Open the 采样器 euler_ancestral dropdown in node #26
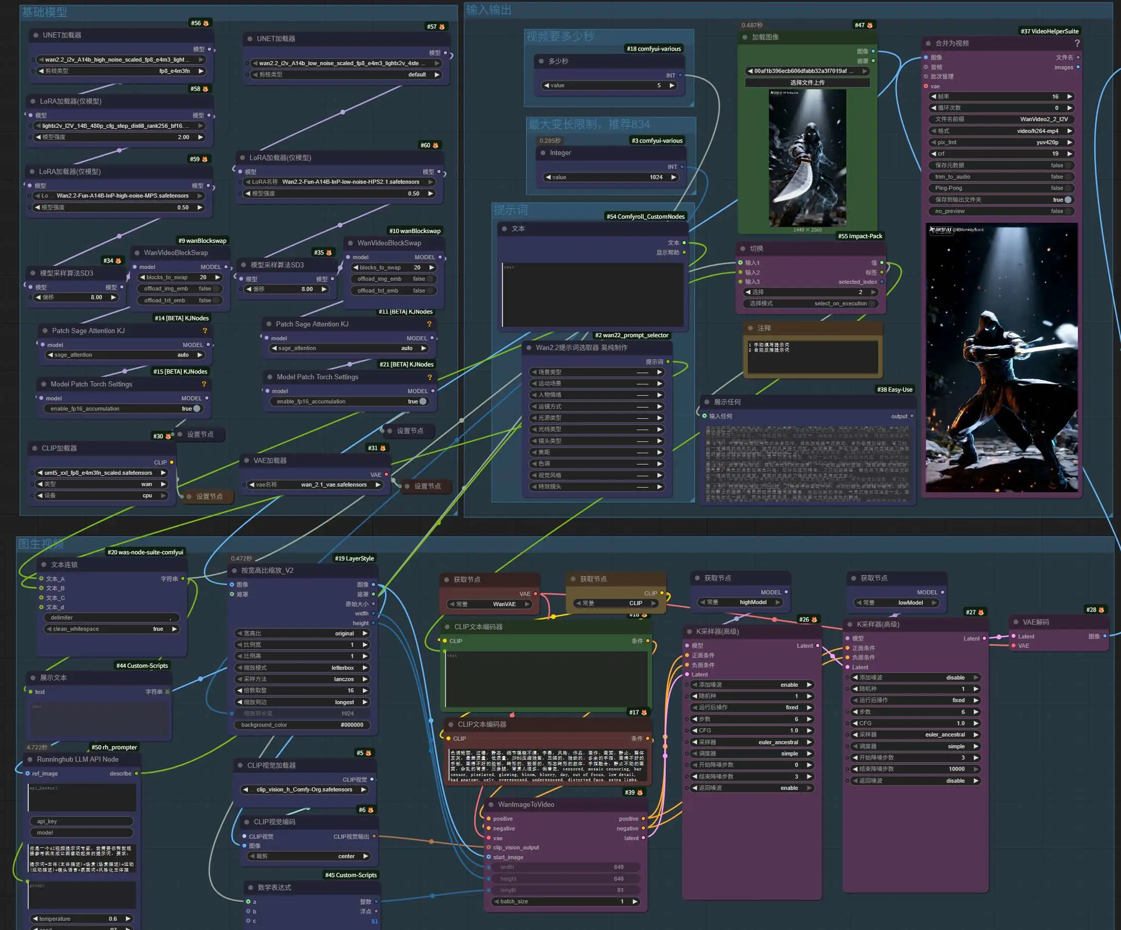The image size is (1121, 930). click(x=751, y=742)
